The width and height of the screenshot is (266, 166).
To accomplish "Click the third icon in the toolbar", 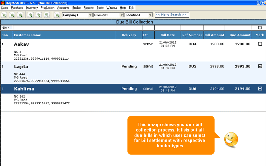I will (x=21, y=15).
